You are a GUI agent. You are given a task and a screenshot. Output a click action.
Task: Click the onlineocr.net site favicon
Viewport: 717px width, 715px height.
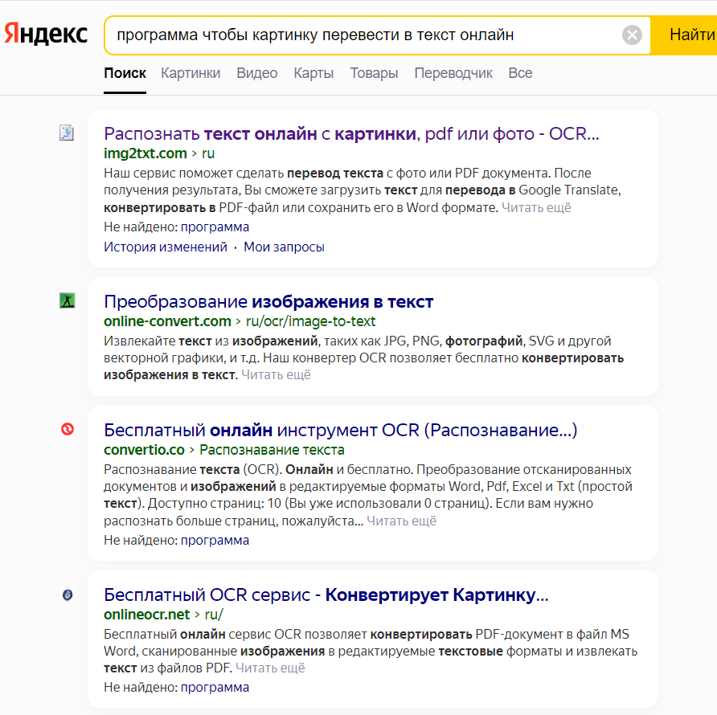click(x=67, y=594)
